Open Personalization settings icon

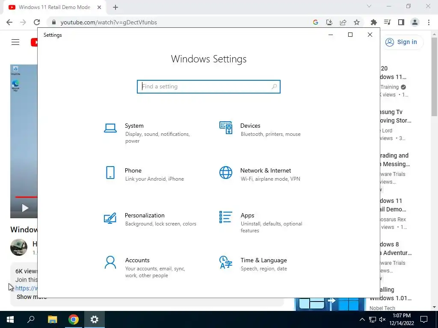110,218
